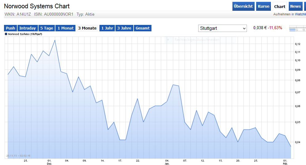Screen dimensions: 306x165
Task: Show the Gesamt full history chart
Action: tap(143, 28)
